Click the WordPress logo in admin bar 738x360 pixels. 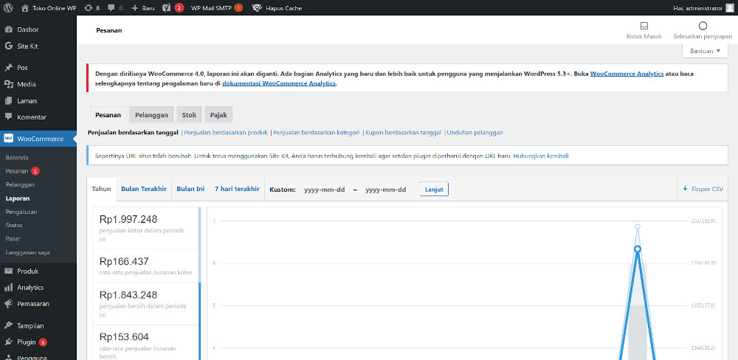click(10, 7)
